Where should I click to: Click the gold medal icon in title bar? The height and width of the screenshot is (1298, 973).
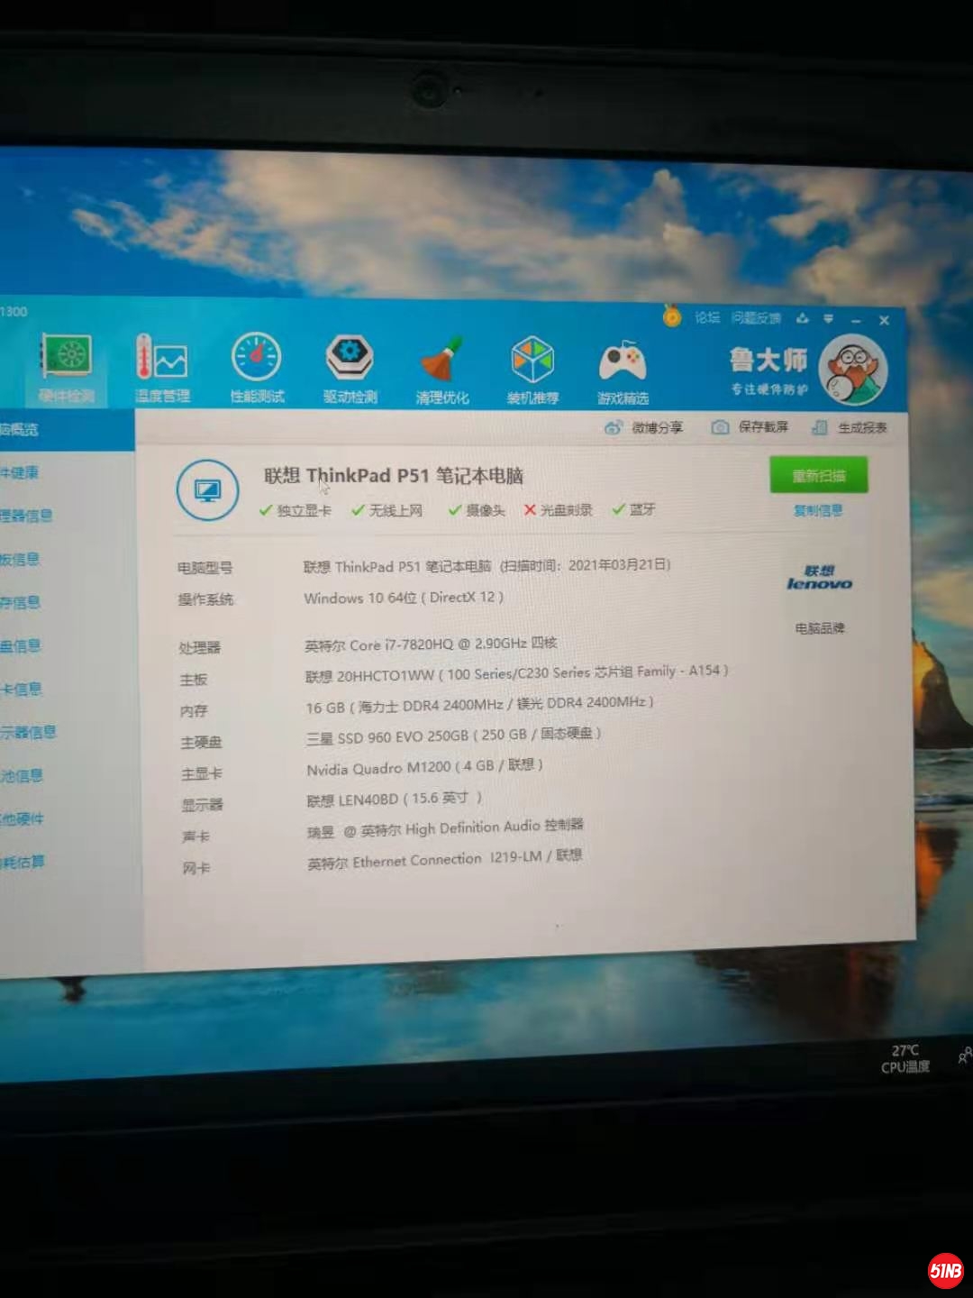pos(672,315)
